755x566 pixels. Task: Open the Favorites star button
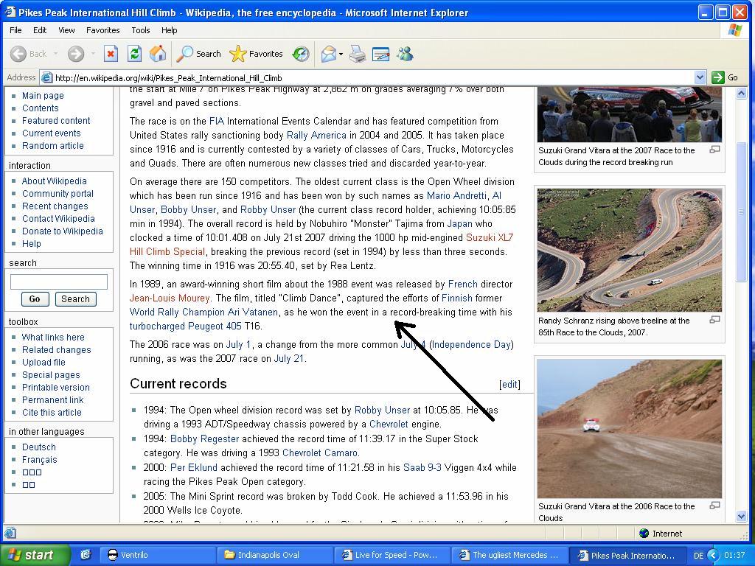(x=256, y=54)
